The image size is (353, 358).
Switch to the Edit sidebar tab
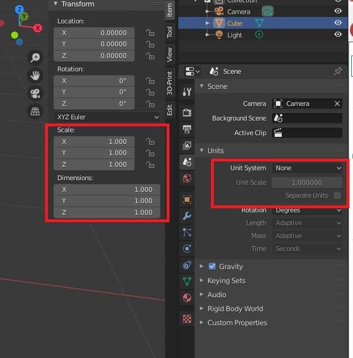169,110
